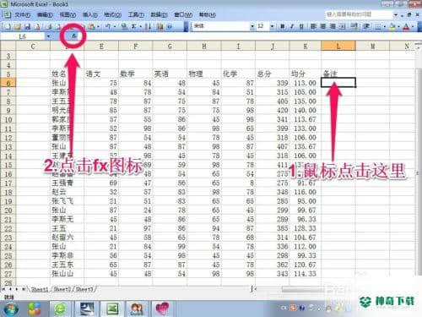The image size is (422, 317).
Task: Expand the Name Box dropdown arrow
Action: point(48,36)
